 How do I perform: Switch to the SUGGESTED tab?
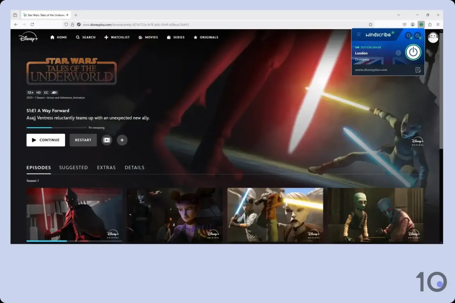coord(73,167)
